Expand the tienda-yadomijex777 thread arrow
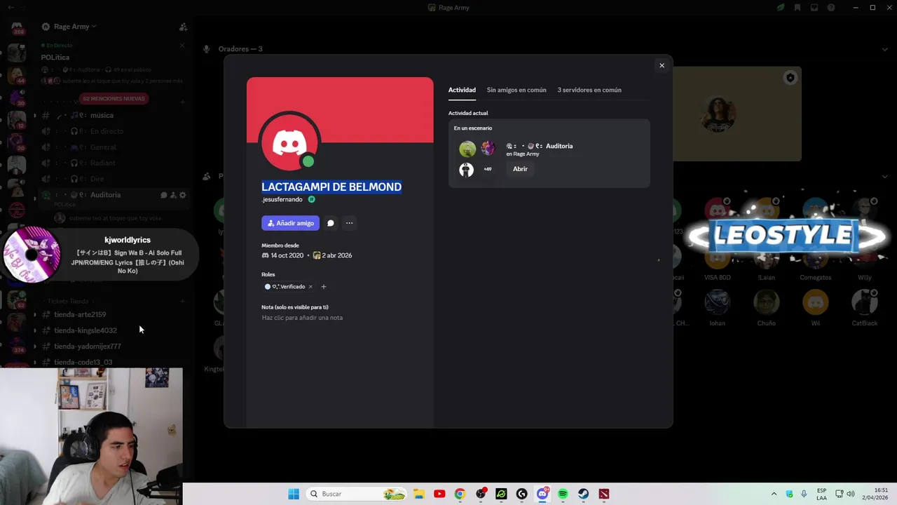Screen dimensions: 897x505 [35, 346]
